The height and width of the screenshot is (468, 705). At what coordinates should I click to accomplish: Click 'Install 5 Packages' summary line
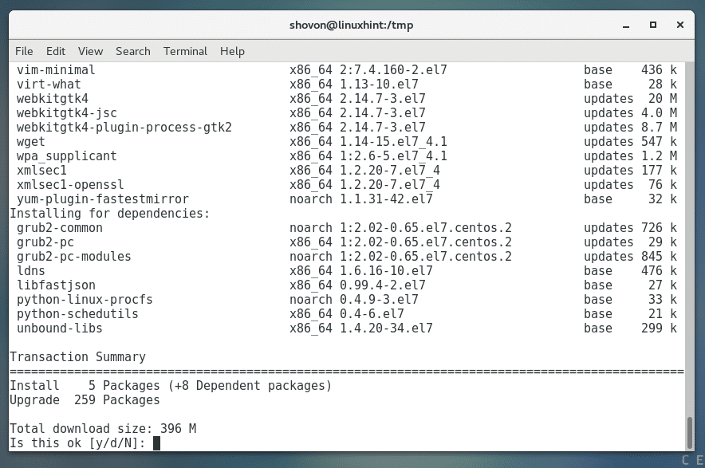click(171, 386)
